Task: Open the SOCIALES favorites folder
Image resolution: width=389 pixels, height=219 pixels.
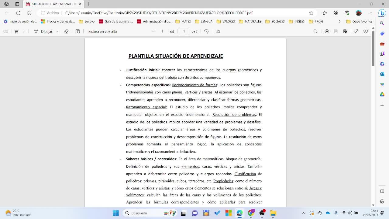Action: [275, 22]
